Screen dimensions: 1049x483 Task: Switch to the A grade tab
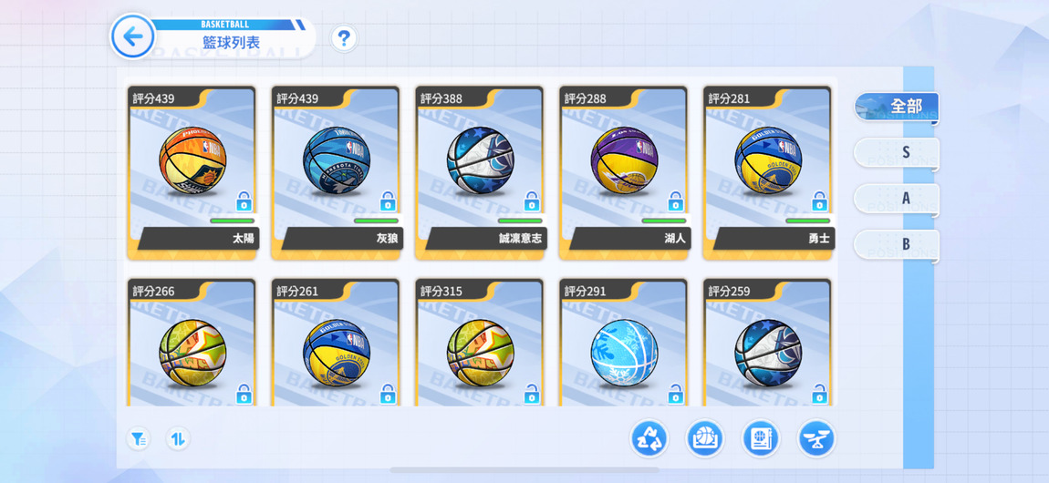pyautogui.click(x=897, y=199)
